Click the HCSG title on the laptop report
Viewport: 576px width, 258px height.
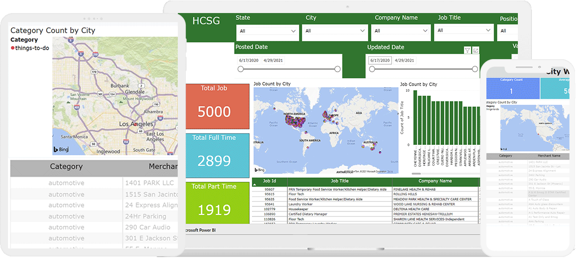click(x=206, y=21)
